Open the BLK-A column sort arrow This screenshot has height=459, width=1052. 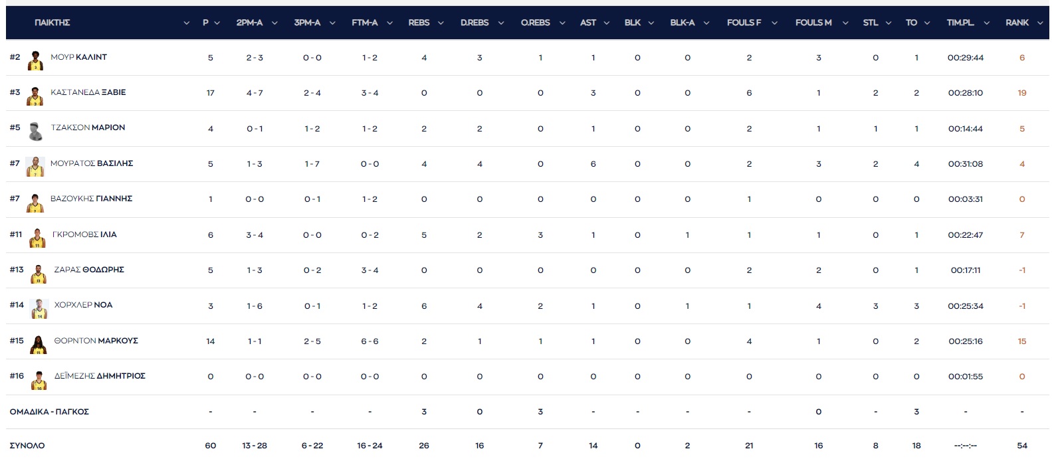706,23
